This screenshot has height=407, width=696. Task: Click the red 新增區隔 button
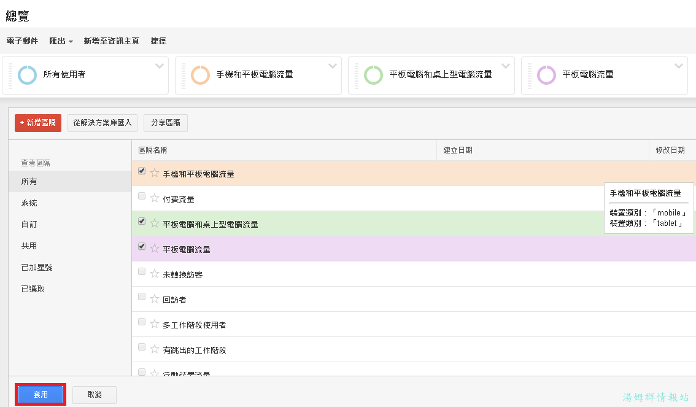pos(38,123)
